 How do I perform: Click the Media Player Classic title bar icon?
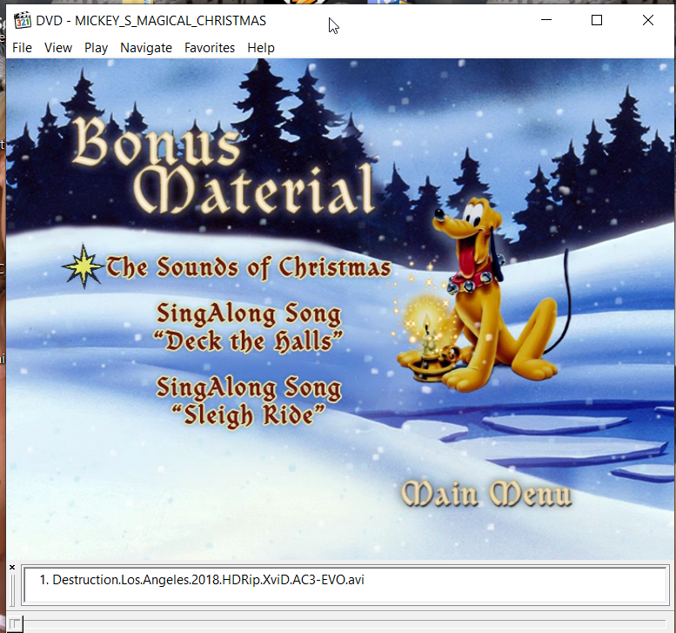coord(22,20)
